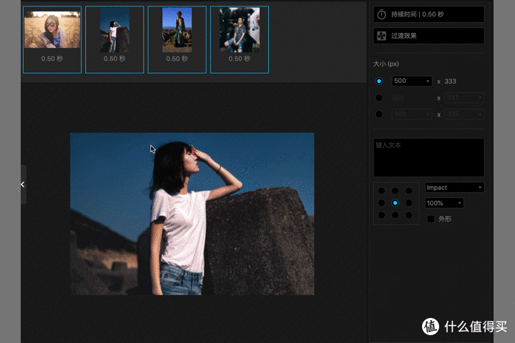Click the 0.50 秒 label under first frame
The height and width of the screenshot is (343, 515).
click(x=52, y=59)
